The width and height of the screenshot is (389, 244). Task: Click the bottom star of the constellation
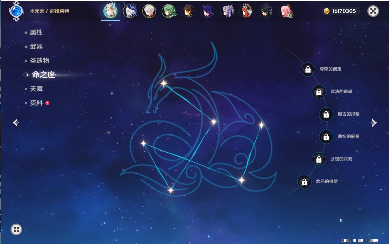tap(171, 190)
